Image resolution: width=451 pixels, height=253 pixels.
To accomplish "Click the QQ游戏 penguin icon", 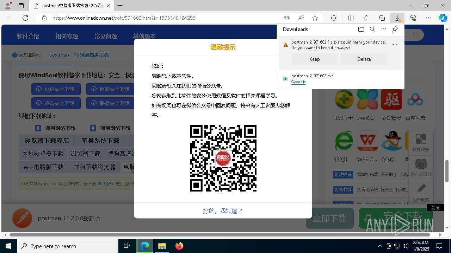I will click(x=391, y=141).
